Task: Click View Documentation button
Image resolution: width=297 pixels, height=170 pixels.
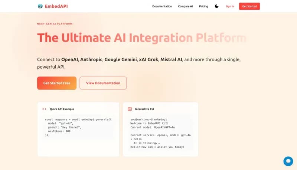Action: click(103, 83)
